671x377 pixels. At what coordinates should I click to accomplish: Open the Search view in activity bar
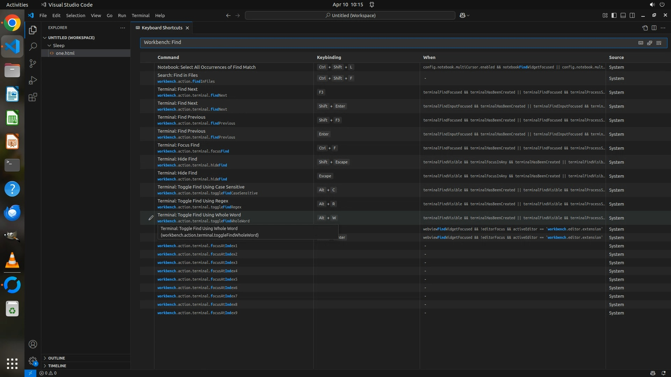tap(33, 46)
